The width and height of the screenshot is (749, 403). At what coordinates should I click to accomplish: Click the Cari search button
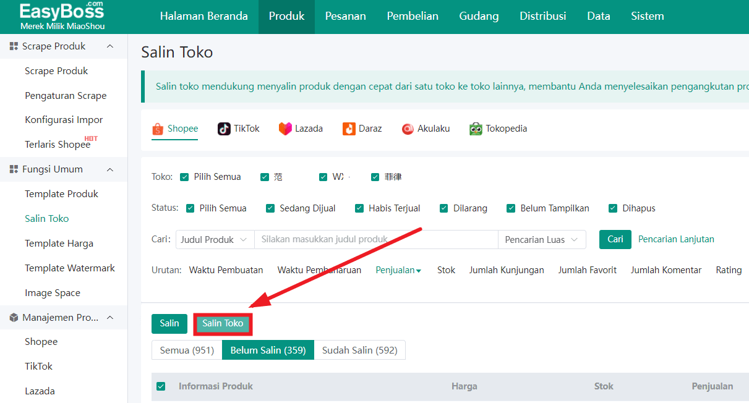point(615,239)
